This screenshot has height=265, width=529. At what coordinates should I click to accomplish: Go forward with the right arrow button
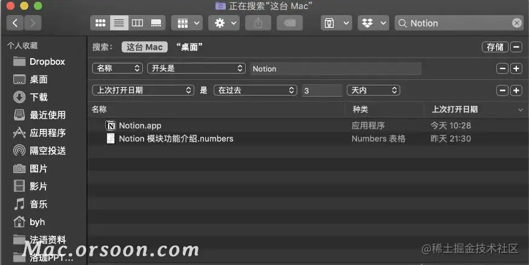[33, 23]
